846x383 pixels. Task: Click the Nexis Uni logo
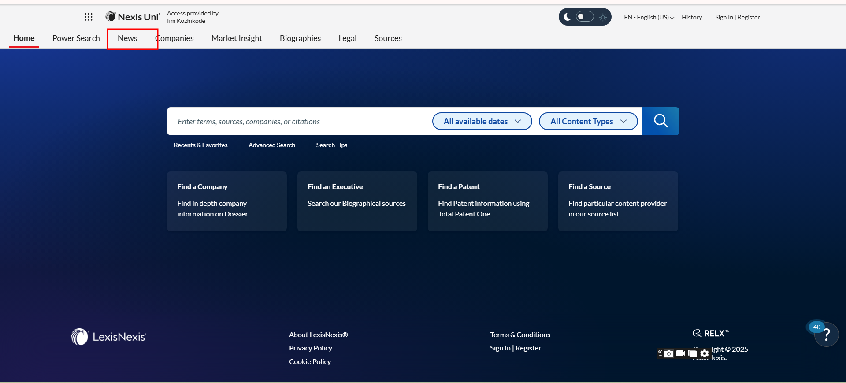(x=133, y=17)
